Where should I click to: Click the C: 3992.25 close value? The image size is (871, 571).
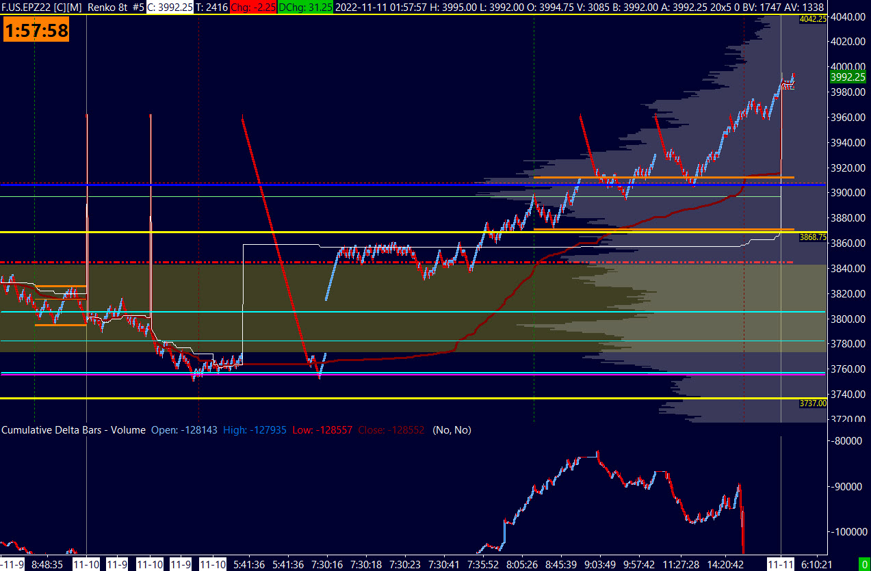tap(170, 7)
